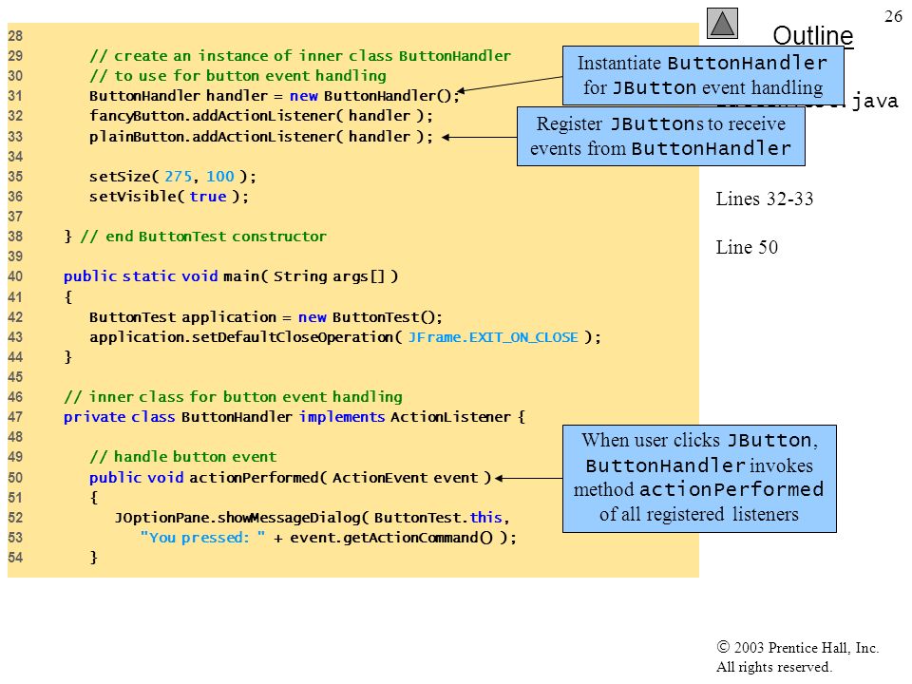Click code line number 31
This screenshot has height=684, width=912.
pyautogui.click(x=15, y=95)
